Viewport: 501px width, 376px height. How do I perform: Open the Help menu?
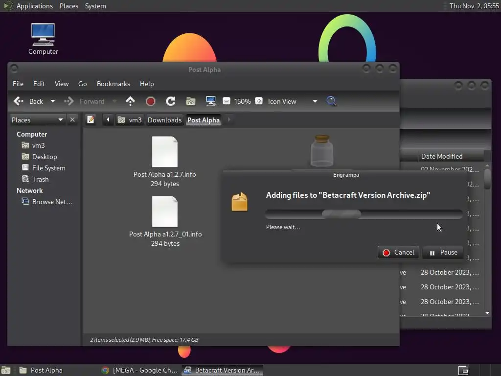[x=147, y=84]
